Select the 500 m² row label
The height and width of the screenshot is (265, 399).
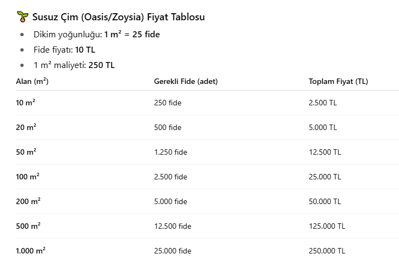tap(28, 226)
